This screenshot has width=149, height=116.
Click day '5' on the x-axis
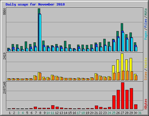(x=27, y=113)
